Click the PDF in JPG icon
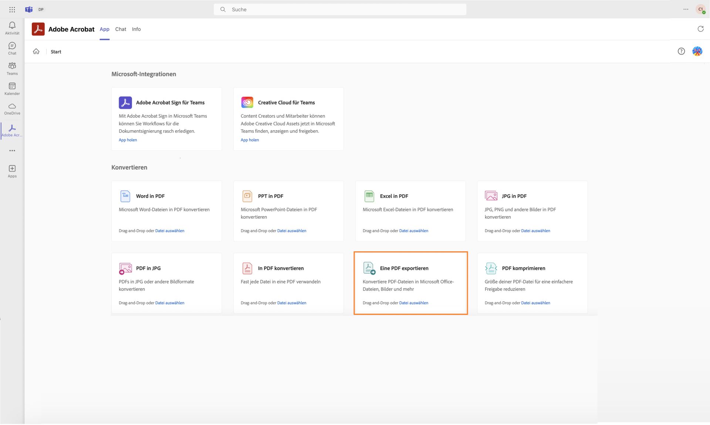This screenshot has height=425, width=710. coord(125,268)
